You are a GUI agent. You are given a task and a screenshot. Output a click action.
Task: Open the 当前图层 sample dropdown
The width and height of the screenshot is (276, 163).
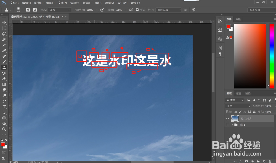click(168, 9)
